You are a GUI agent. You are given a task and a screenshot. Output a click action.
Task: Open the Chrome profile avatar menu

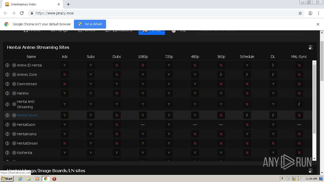pyautogui.click(x=310, y=13)
